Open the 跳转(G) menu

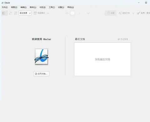click(x=33, y=7)
